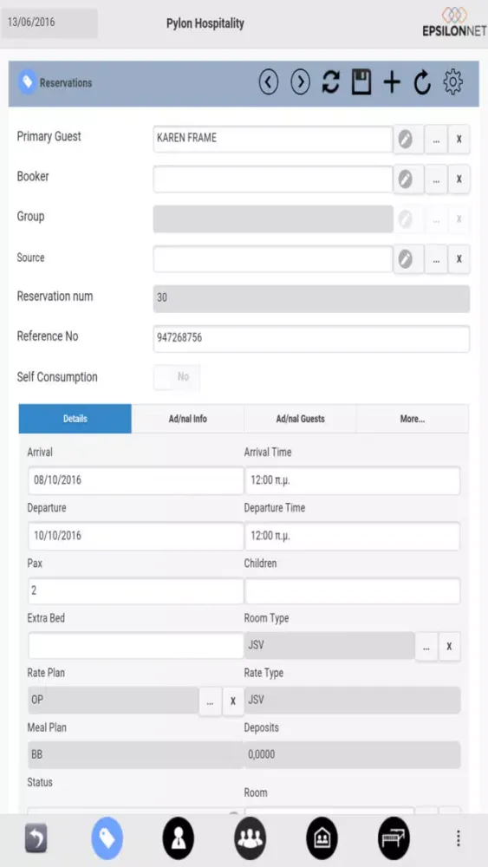488x867 pixels.
Task: Switch to the Ad/nal Info tab
Action: pos(188,419)
